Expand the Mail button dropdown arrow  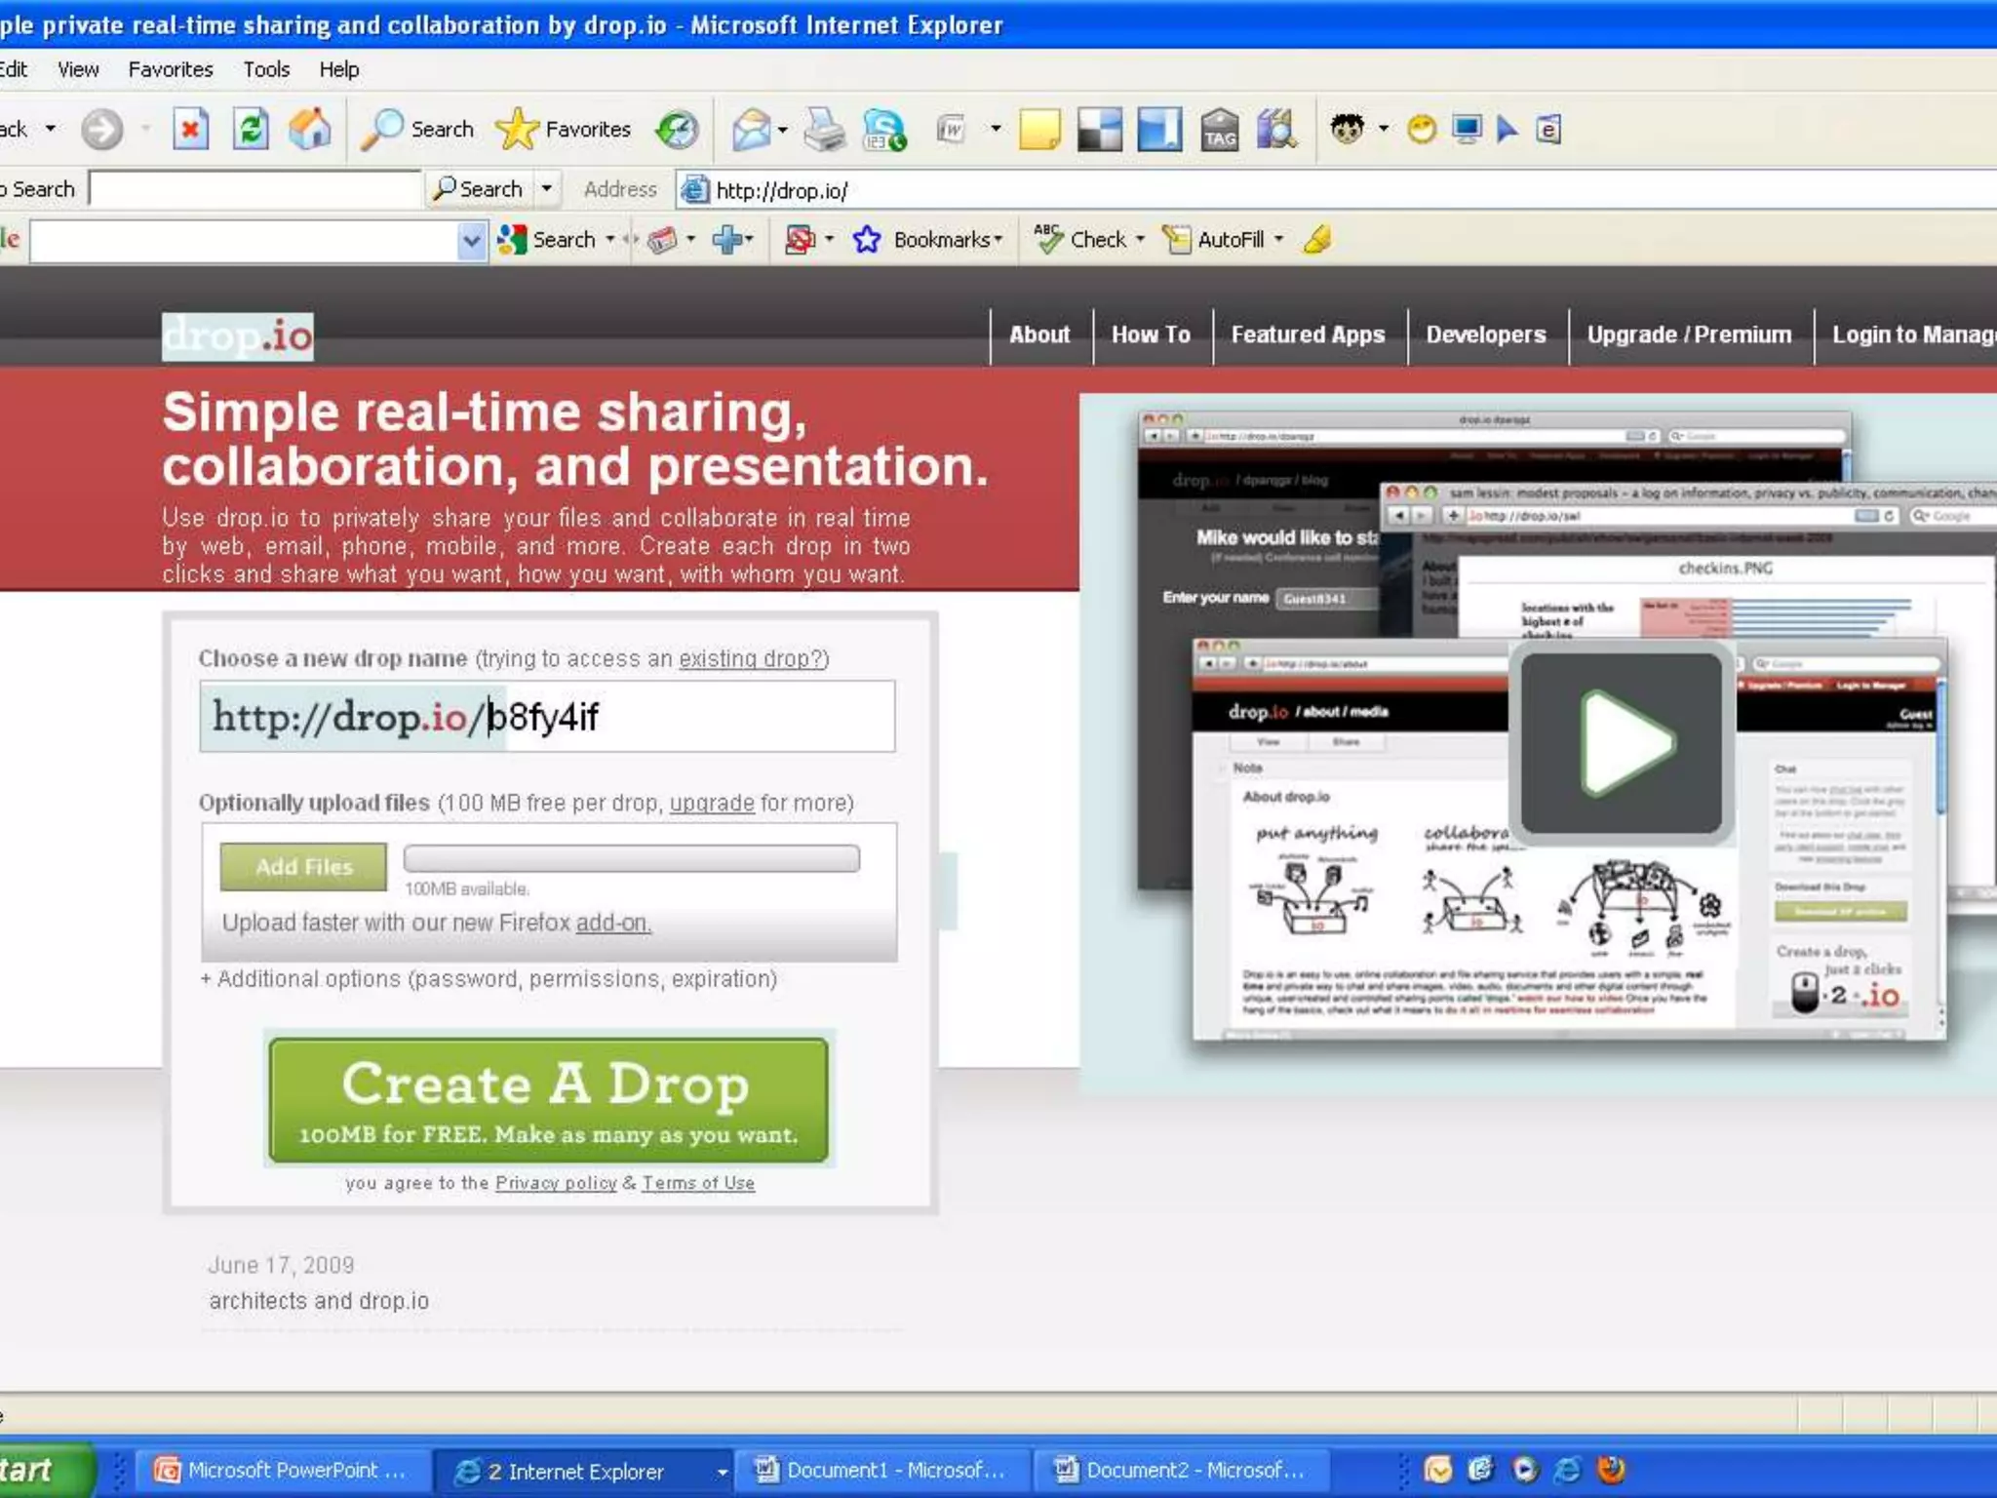783,129
